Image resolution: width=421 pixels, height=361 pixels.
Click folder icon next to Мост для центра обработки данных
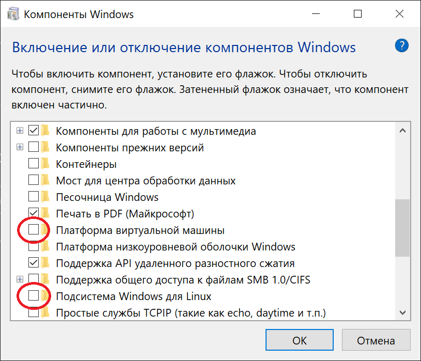(x=46, y=181)
